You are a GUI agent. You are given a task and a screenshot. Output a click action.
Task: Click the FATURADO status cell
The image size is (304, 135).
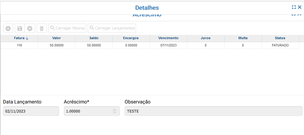pyautogui.click(x=280, y=45)
